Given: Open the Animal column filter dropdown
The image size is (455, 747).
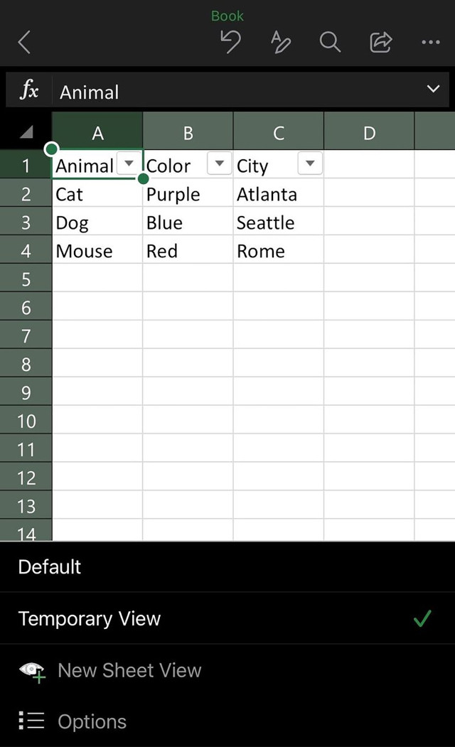Looking at the screenshot, I should tap(129, 163).
